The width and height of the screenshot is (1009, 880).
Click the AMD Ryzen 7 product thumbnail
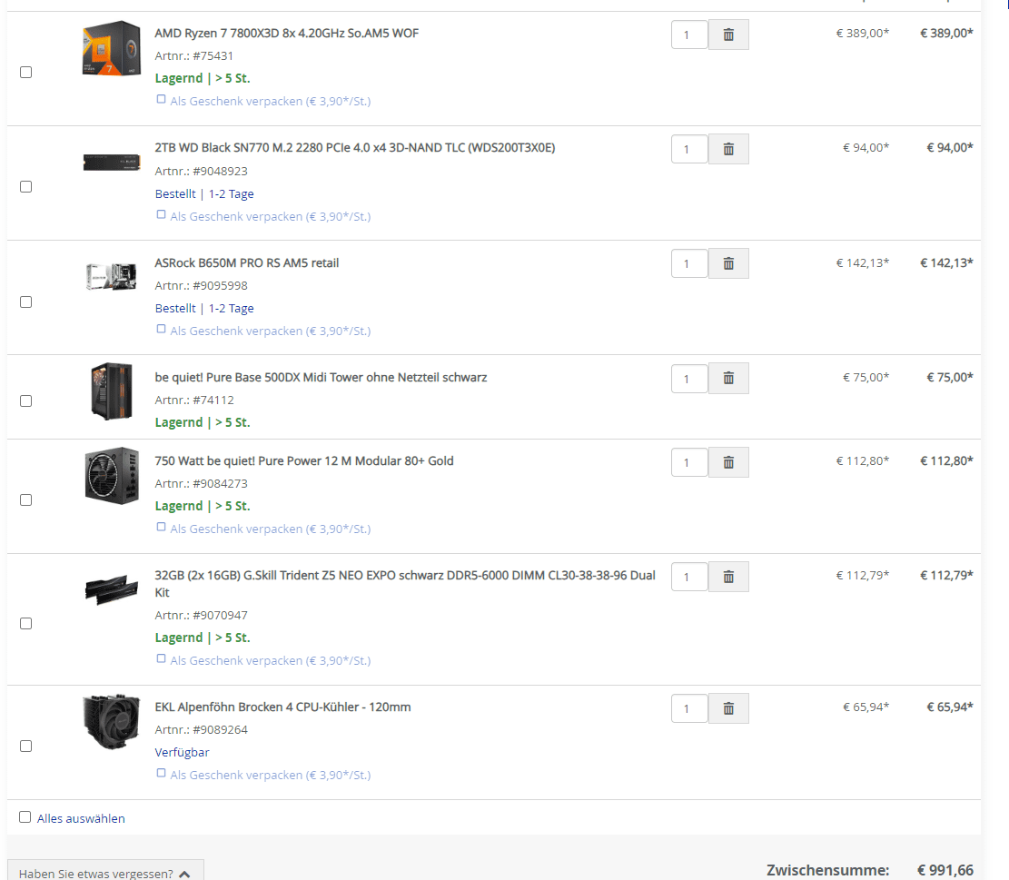tap(112, 48)
